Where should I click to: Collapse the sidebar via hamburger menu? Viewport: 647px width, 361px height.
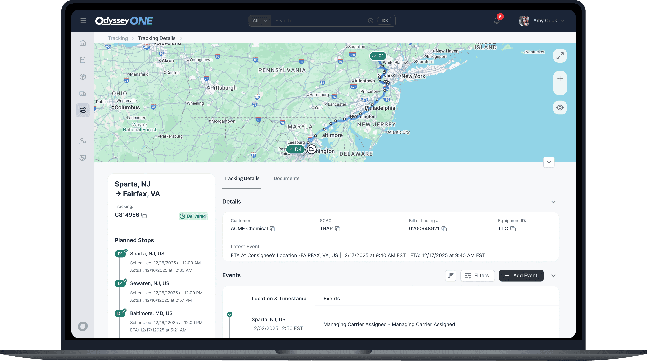pos(83,21)
